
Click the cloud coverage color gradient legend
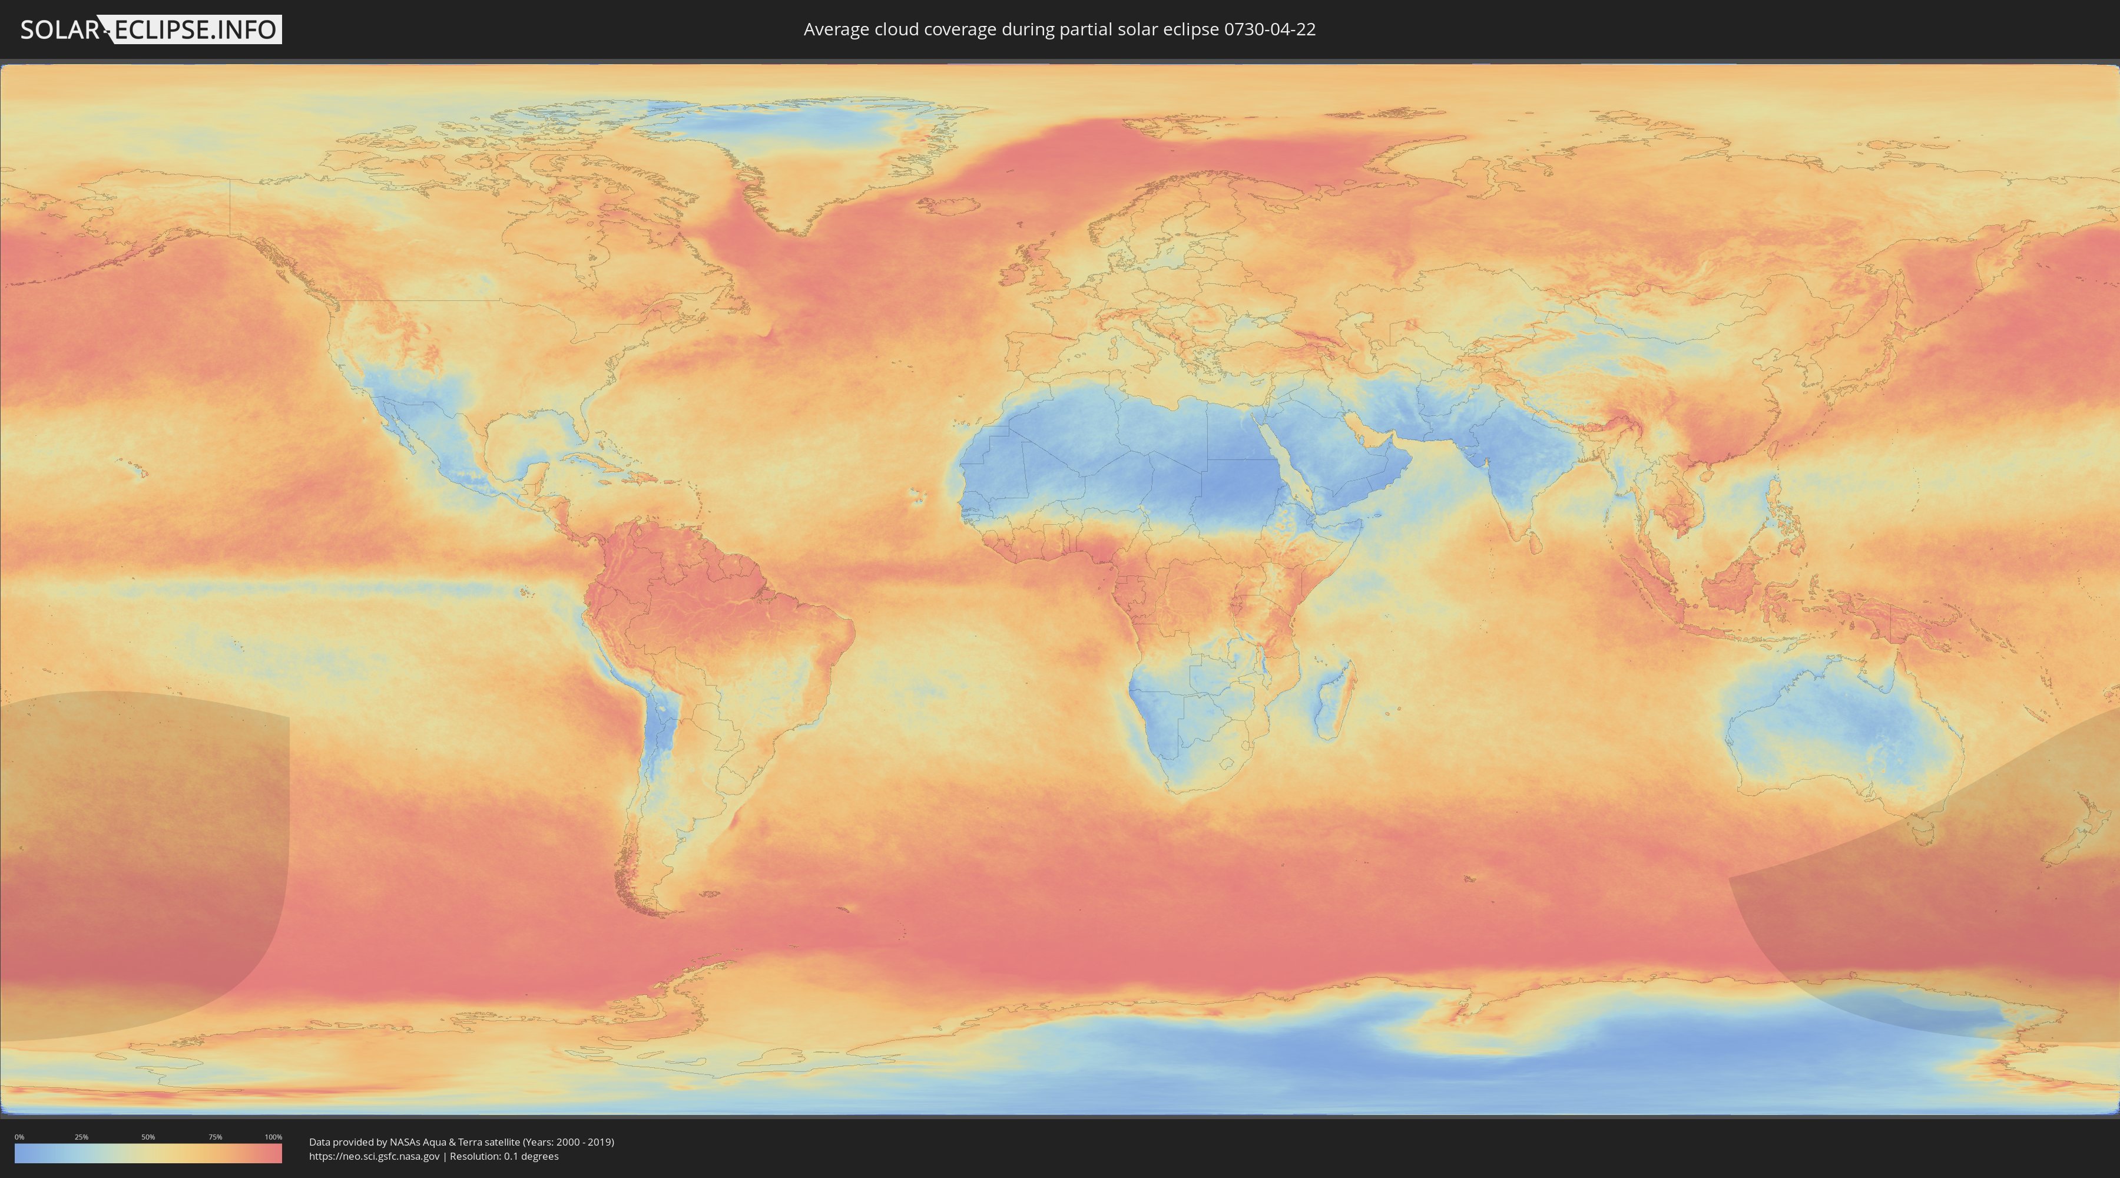tap(148, 1153)
